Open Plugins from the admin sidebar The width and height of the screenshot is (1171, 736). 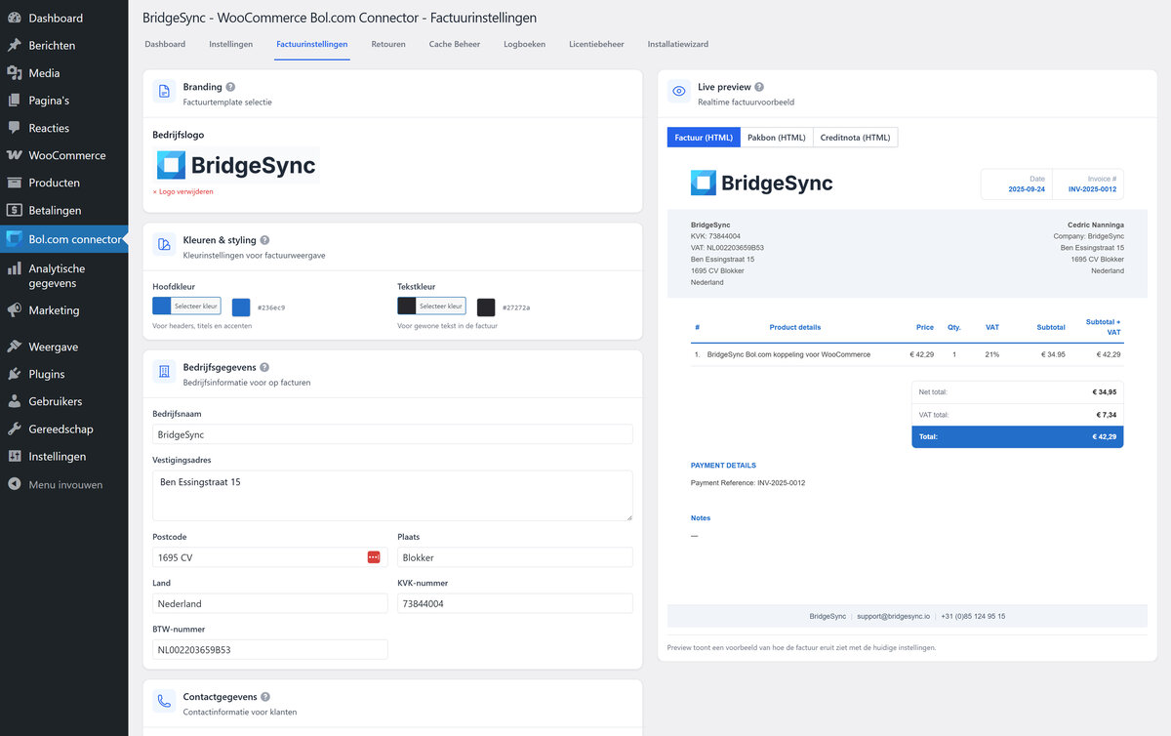pos(47,374)
